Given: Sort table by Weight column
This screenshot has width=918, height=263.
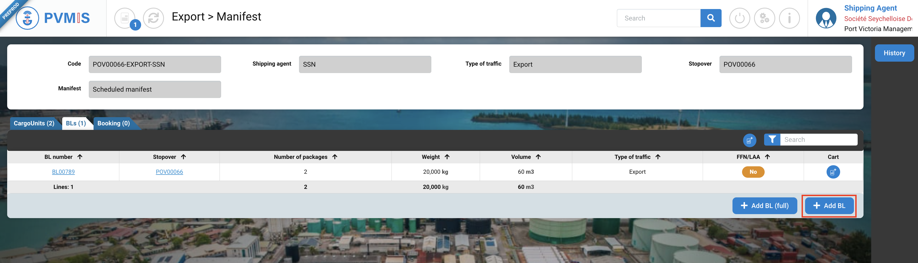Looking at the screenshot, I should coord(447,157).
